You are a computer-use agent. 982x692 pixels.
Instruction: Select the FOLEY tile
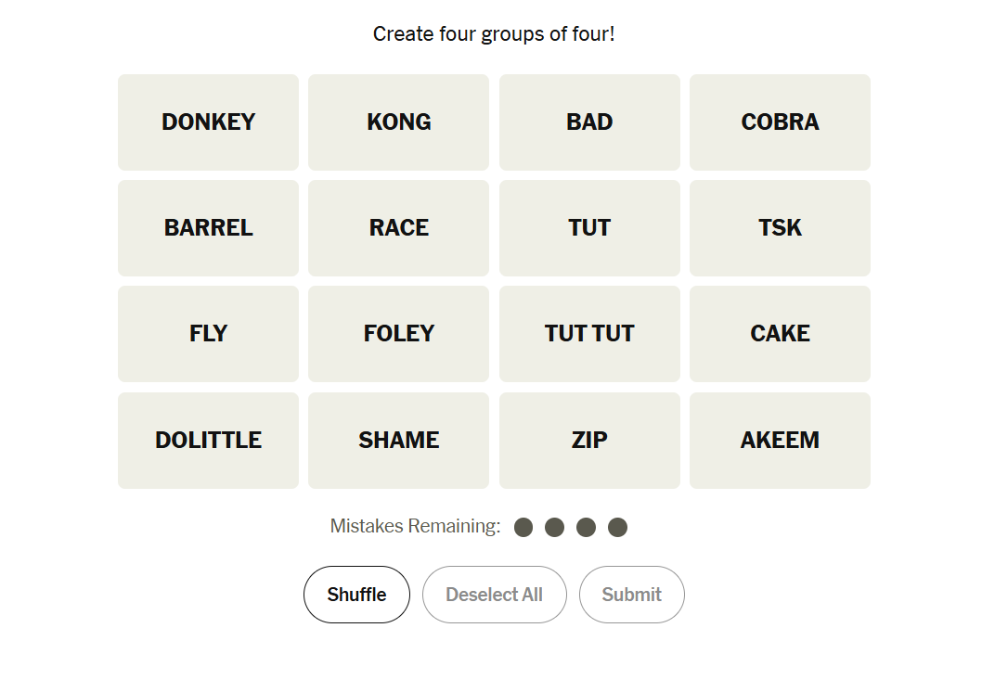pos(398,334)
